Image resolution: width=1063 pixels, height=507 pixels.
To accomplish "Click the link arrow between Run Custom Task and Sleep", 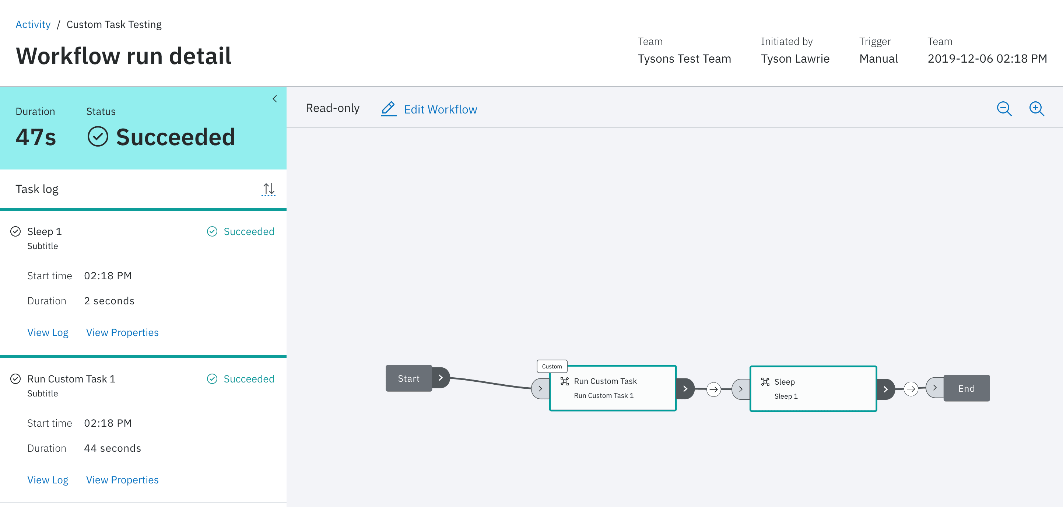I will point(713,389).
